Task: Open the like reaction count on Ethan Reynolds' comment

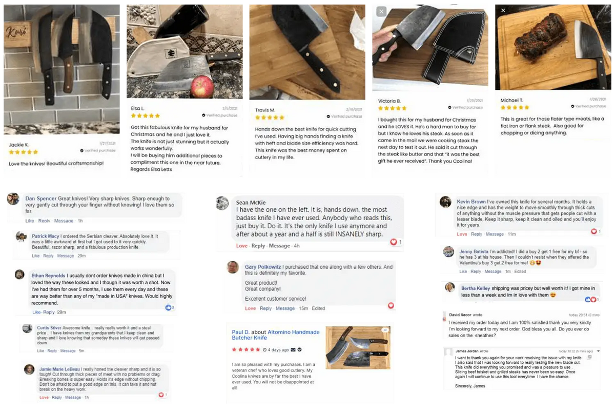Action: click(170, 307)
